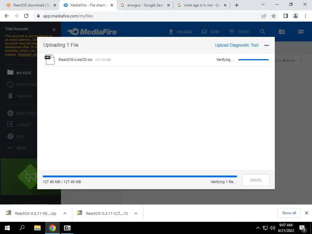Screen dimensions: 312x234
Task: Open the Upload Diagnostic Tool link
Action: click(236, 45)
